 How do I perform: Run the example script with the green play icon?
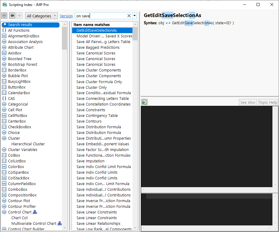[x=144, y=102]
